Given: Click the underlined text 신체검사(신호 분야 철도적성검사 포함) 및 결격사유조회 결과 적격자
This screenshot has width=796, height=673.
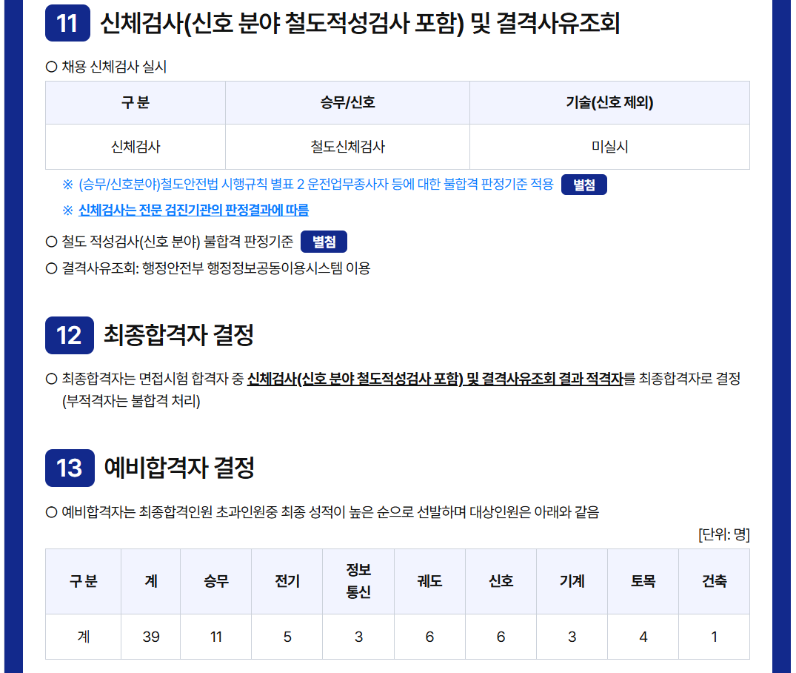Looking at the screenshot, I should 435,379.
